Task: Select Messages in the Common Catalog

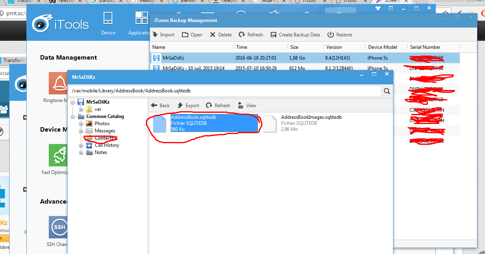Action: (x=105, y=131)
